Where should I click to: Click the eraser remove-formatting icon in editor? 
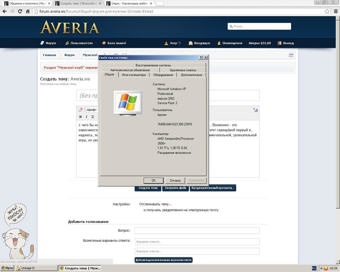(x=81, y=110)
